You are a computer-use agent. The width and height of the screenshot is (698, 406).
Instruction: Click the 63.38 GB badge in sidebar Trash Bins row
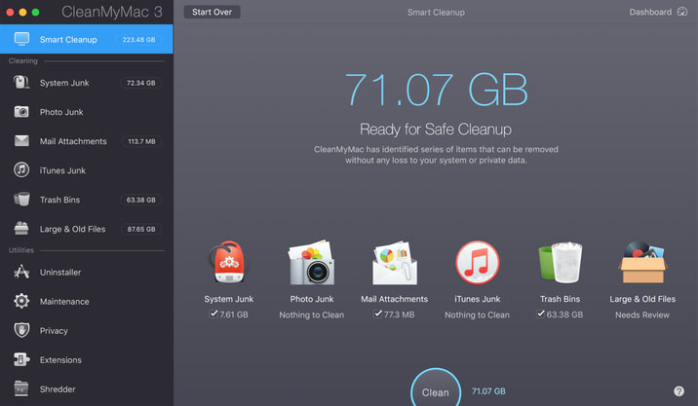(x=140, y=200)
